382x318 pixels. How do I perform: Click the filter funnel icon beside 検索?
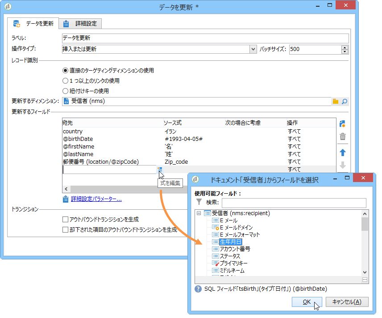(199, 202)
